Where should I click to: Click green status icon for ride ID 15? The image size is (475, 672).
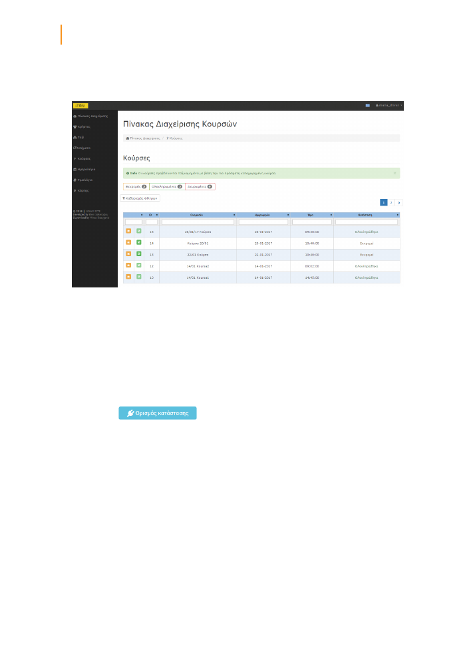coord(139,231)
